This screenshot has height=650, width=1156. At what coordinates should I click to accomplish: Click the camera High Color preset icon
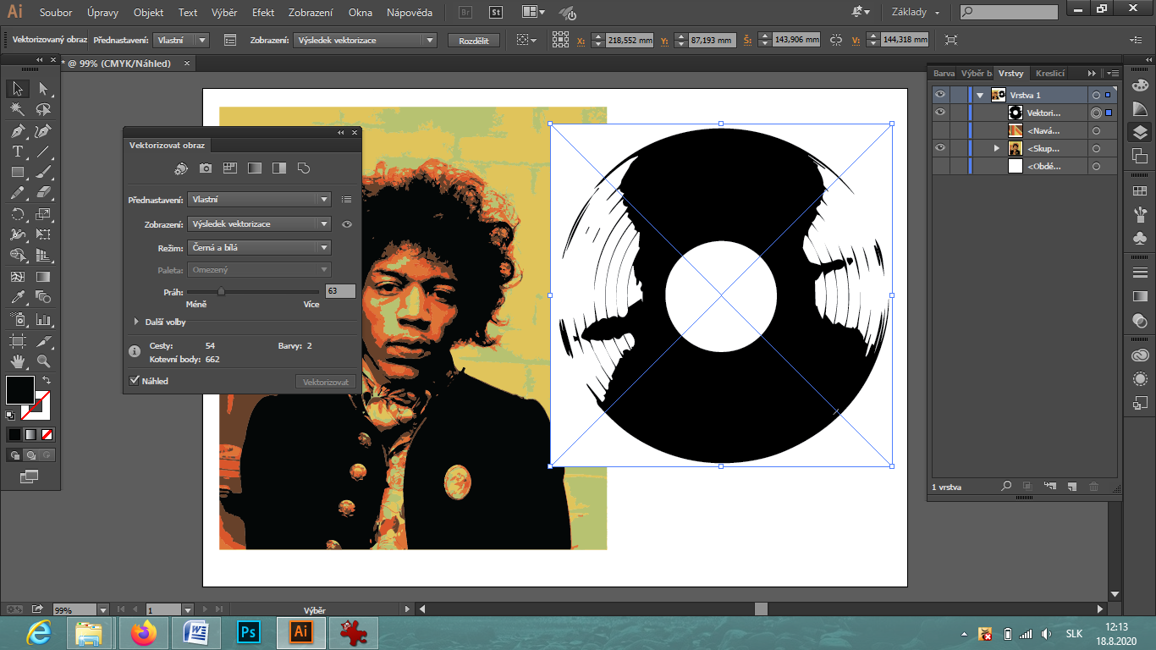(x=206, y=168)
